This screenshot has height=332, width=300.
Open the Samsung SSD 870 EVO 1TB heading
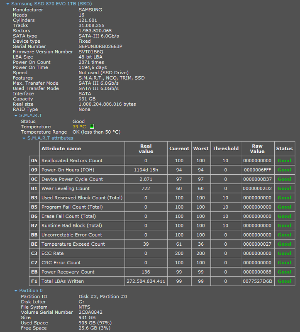(51, 4)
